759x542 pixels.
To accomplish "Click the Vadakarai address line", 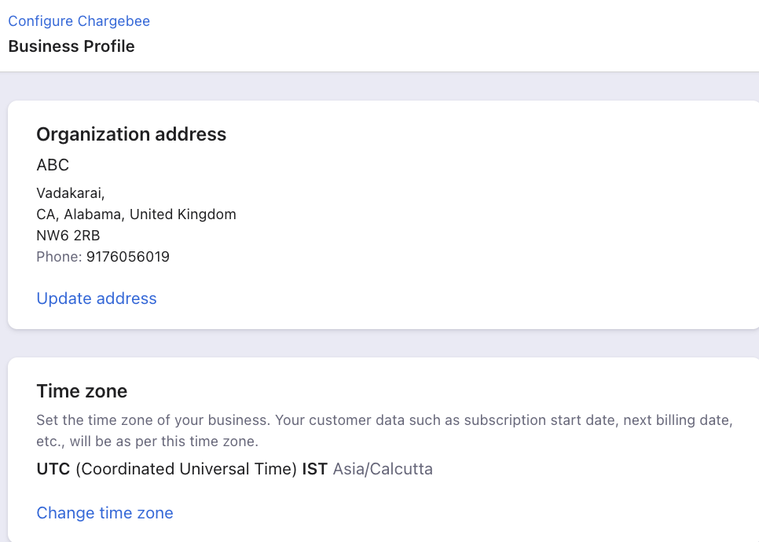I will [x=71, y=193].
